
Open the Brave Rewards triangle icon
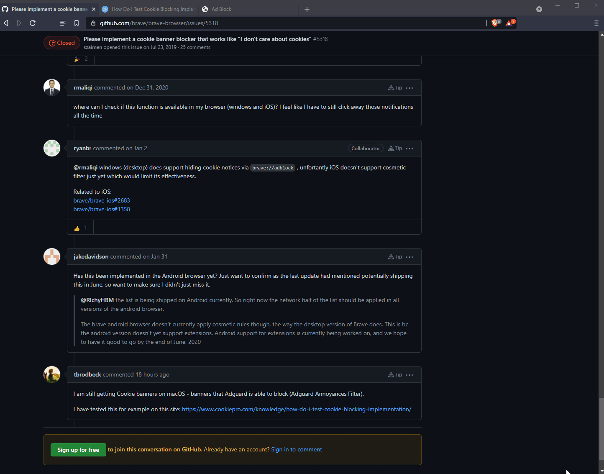click(x=510, y=23)
